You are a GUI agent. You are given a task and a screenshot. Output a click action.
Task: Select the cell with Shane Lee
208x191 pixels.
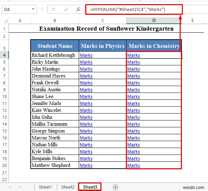[55, 96]
